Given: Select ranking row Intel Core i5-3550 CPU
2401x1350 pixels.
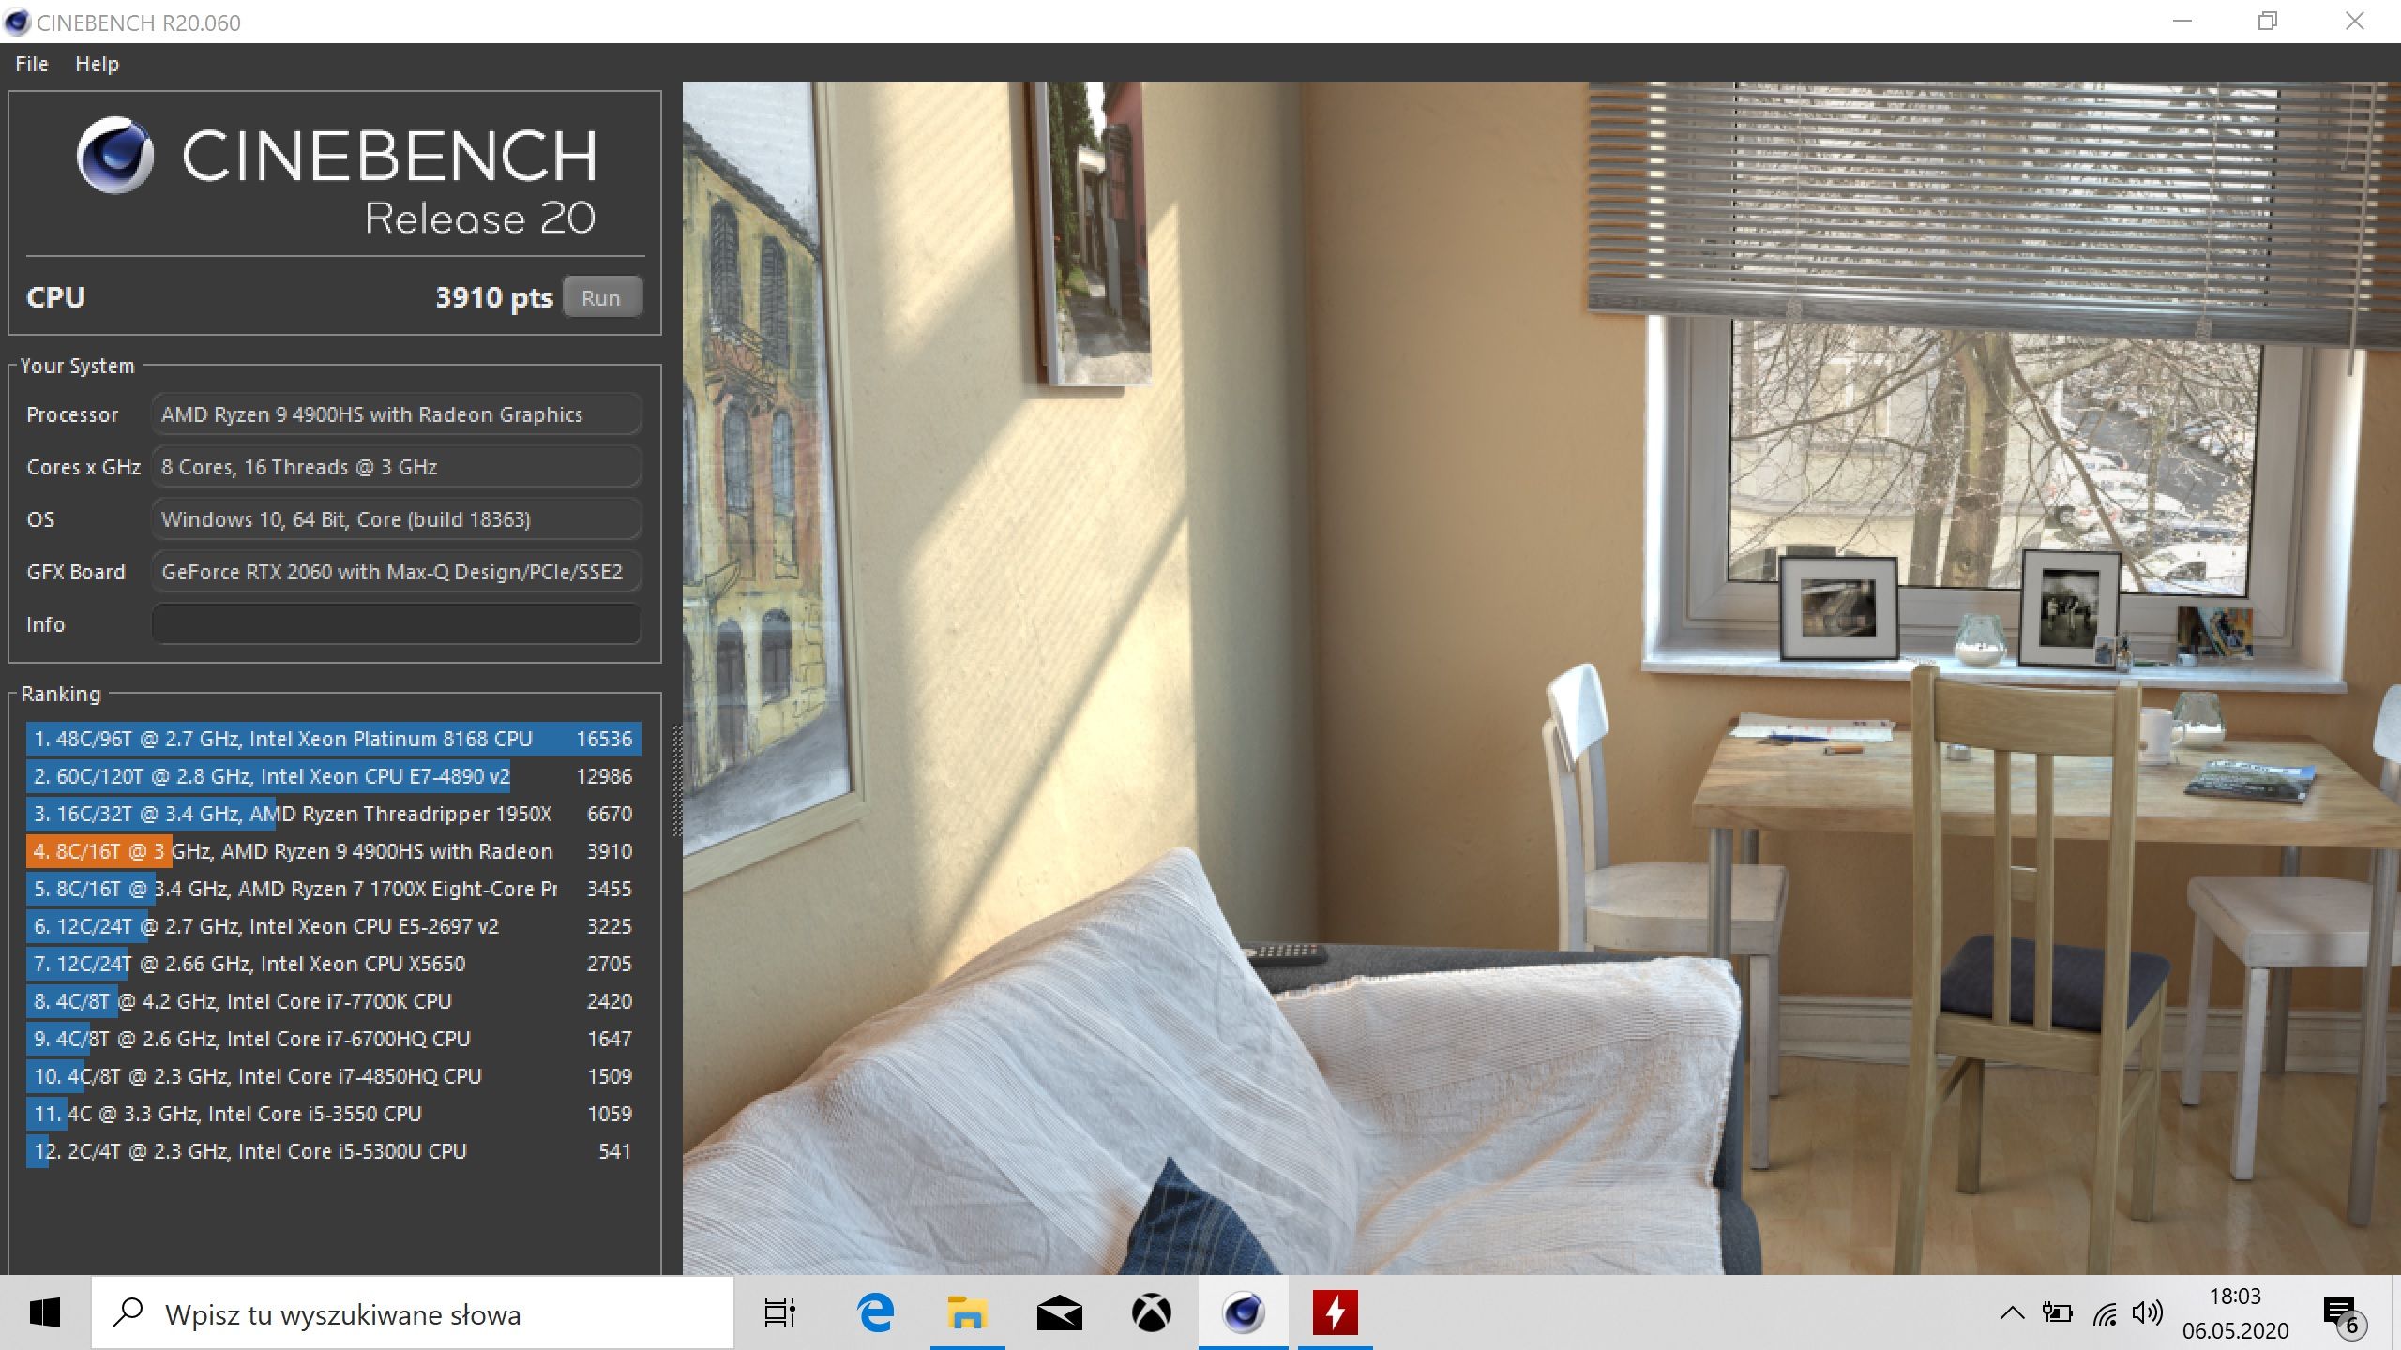Looking at the screenshot, I should (x=334, y=1114).
